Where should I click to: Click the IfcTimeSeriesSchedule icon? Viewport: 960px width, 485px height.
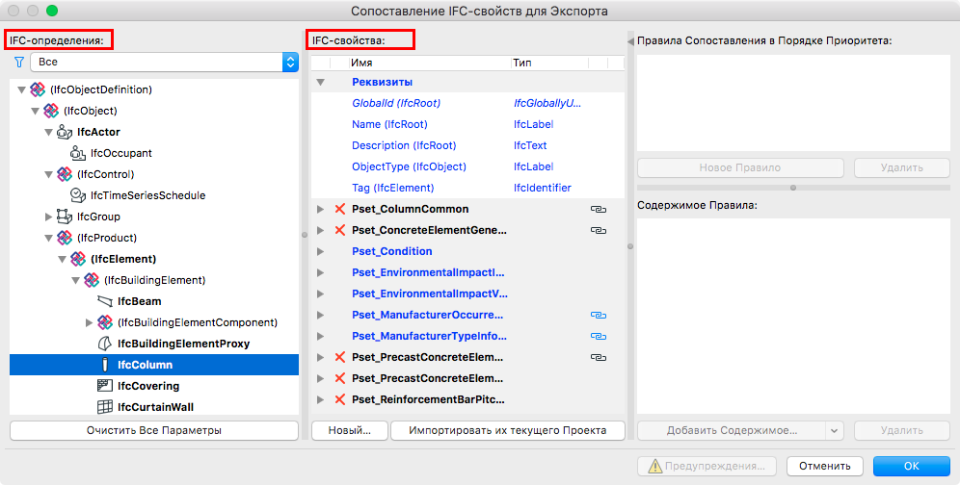pyautogui.click(x=78, y=195)
